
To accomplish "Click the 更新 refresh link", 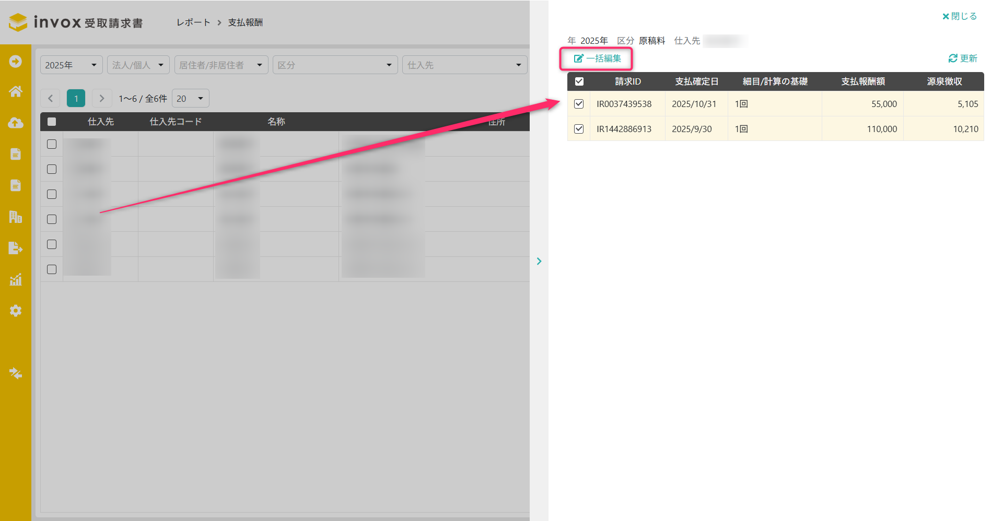I will (x=962, y=58).
